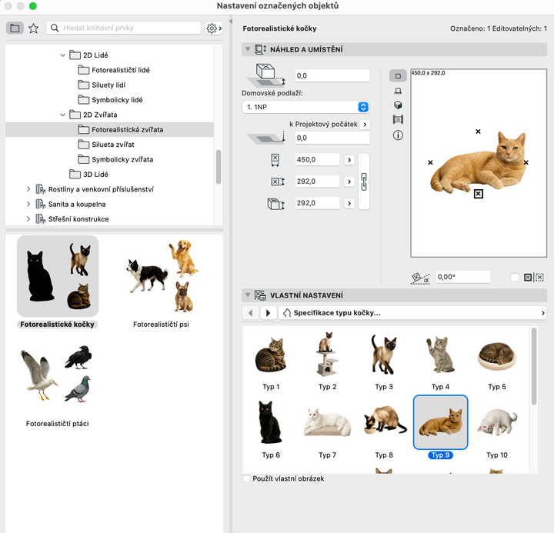Select Fotorealistické kočky library object
The height and width of the screenshot is (533, 554).
(x=58, y=282)
